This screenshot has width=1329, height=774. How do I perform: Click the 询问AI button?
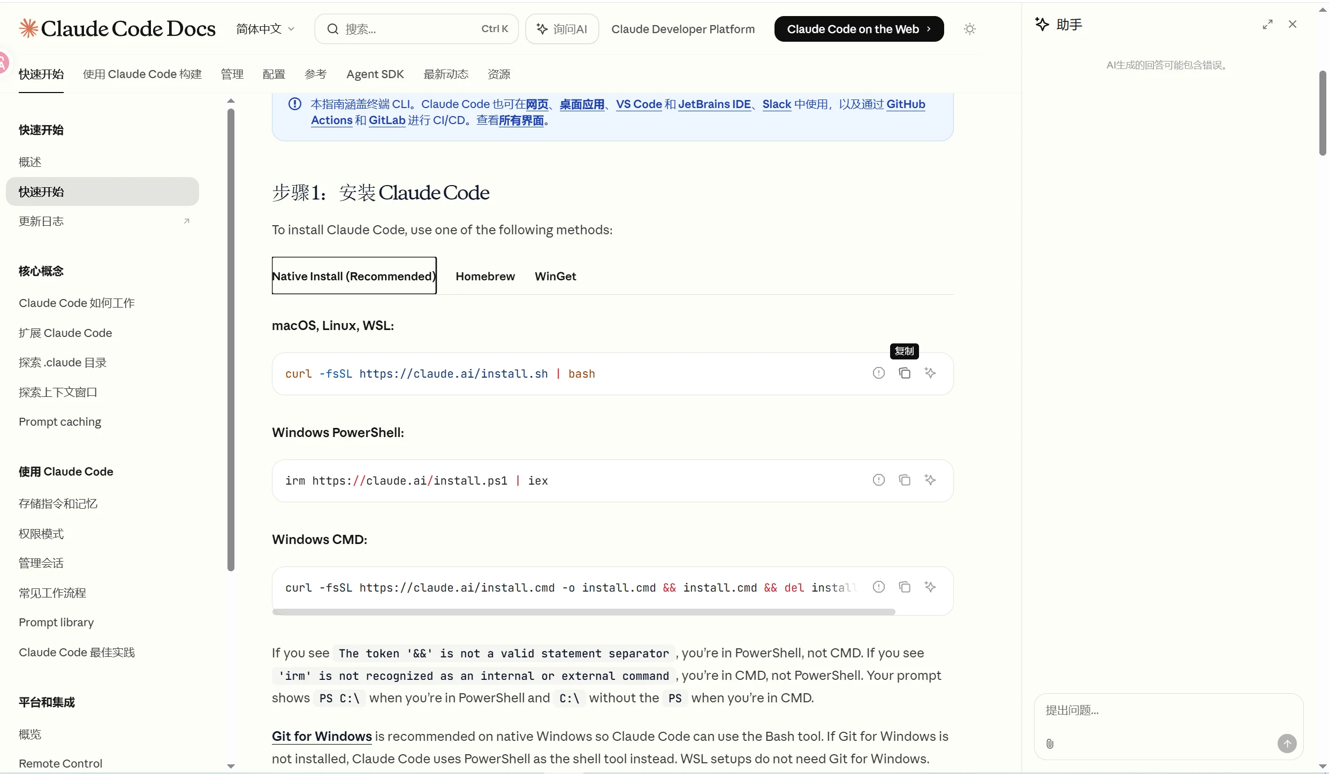[562, 29]
